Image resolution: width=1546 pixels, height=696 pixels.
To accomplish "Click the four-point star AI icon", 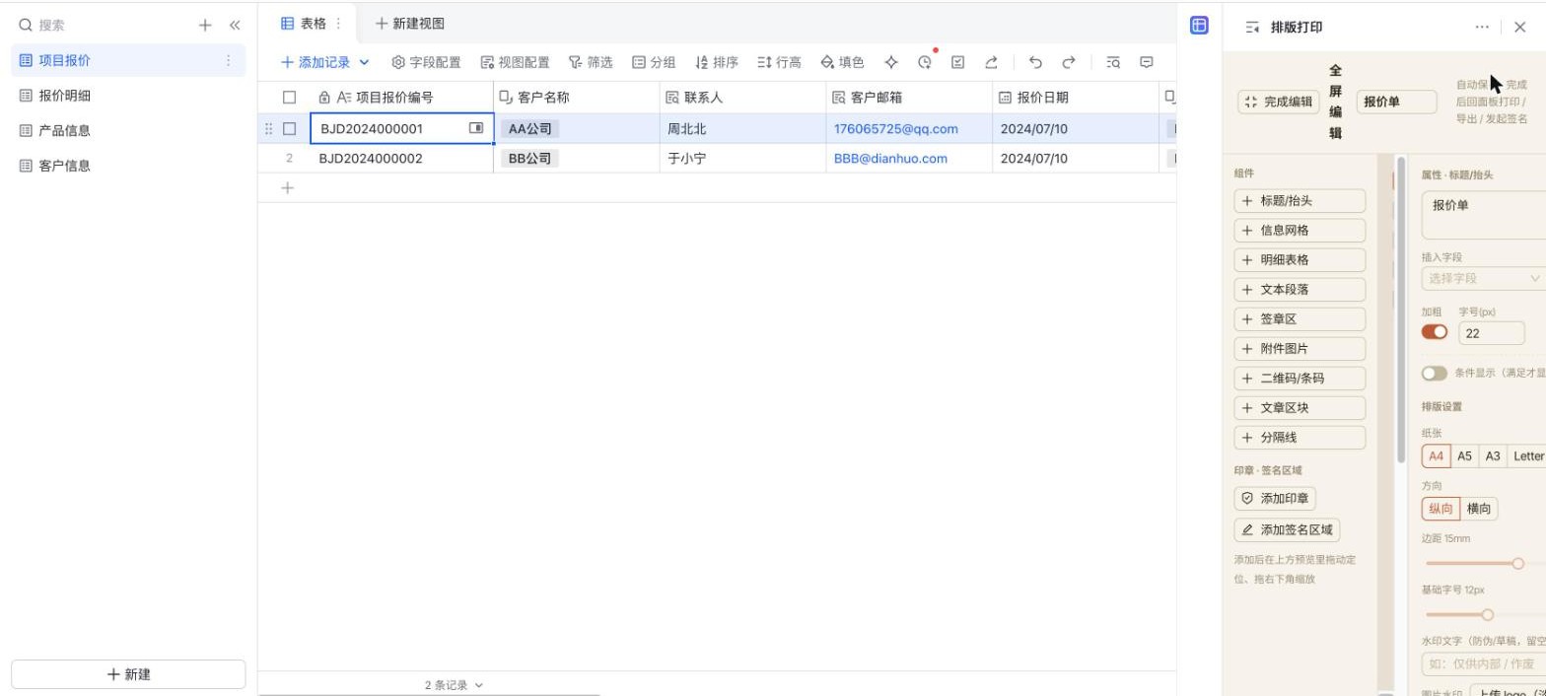I will point(891,62).
